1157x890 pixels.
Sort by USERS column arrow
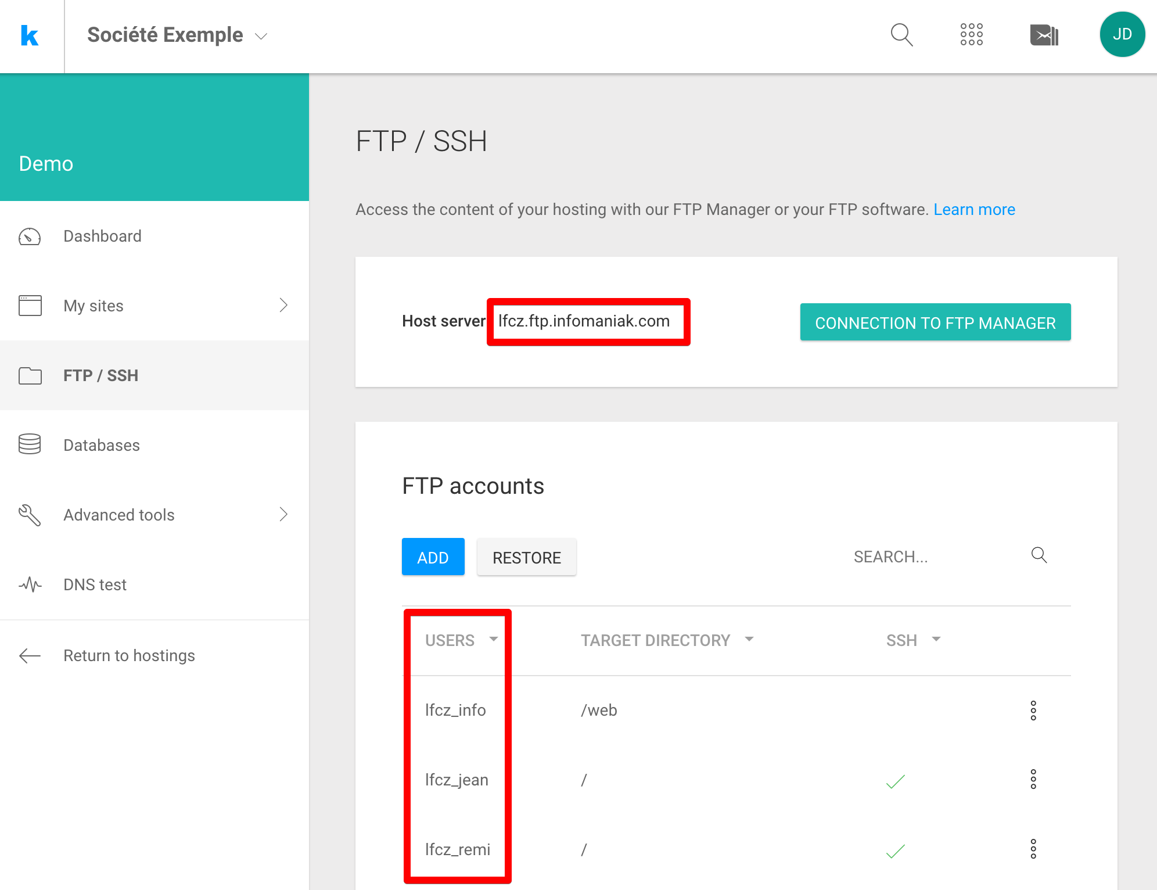[494, 640]
